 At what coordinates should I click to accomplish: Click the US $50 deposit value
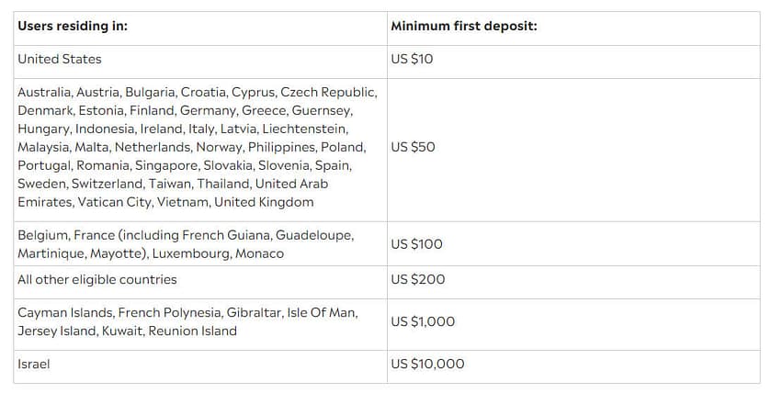coord(413,147)
